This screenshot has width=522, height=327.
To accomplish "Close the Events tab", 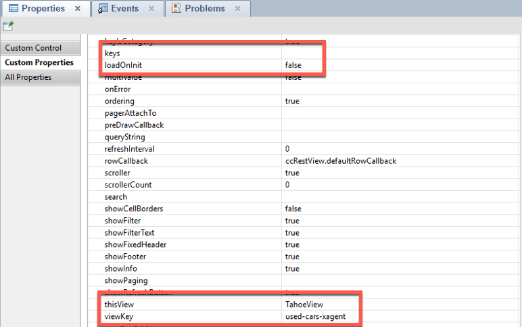I will tap(151, 9).
